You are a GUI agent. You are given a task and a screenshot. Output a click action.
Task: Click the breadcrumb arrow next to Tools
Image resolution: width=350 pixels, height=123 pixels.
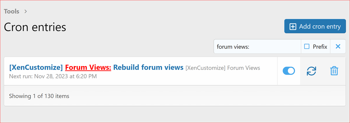[25, 11]
